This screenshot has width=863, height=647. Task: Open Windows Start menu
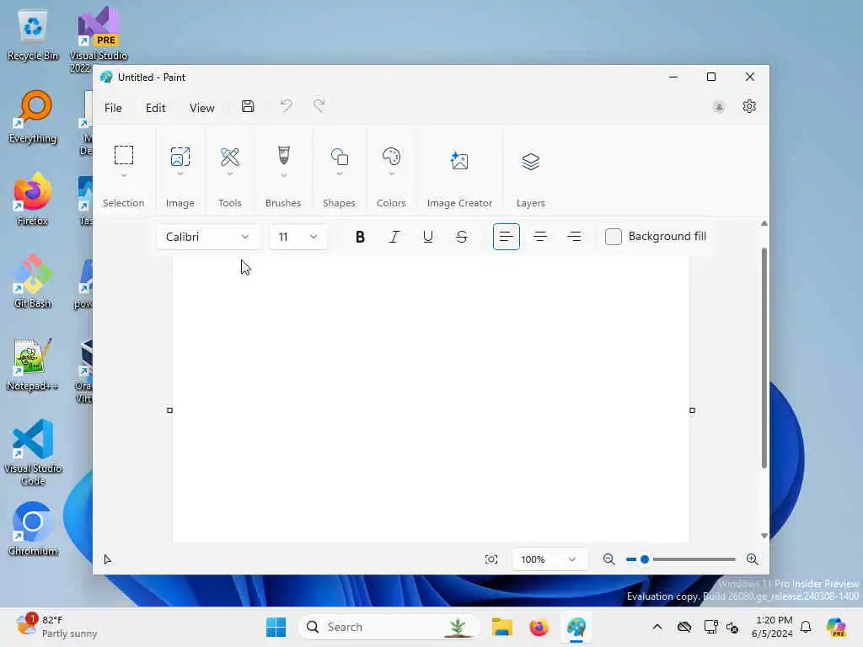pyautogui.click(x=276, y=627)
